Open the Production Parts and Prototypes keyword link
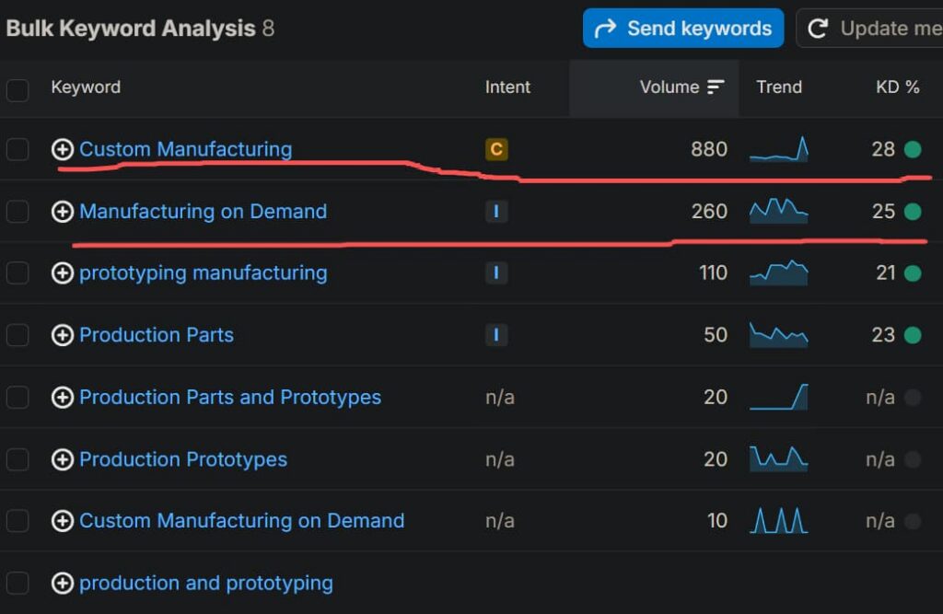The height and width of the screenshot is (614, 943). [x=230, y=398]
